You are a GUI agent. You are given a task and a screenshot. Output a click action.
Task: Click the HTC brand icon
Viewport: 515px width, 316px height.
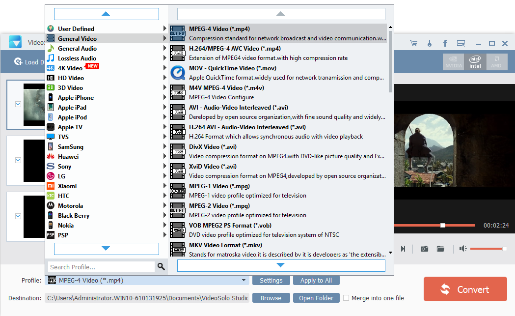[51, 196]
